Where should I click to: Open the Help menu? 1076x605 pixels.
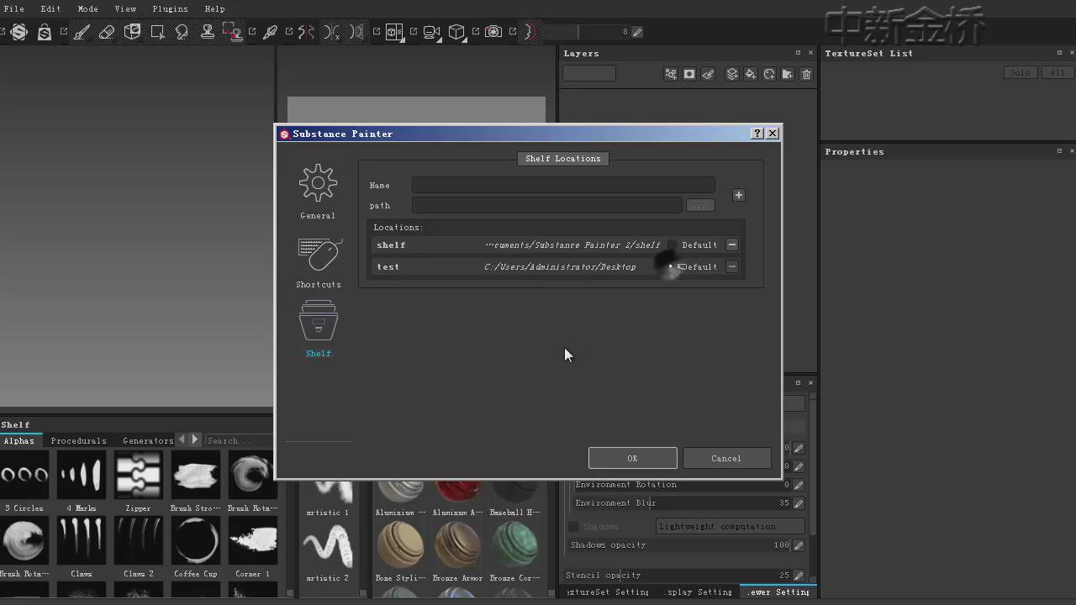click(x=214, y=8)
